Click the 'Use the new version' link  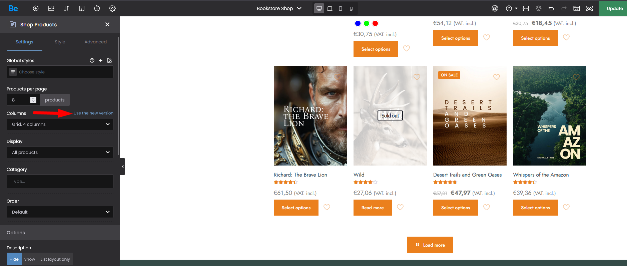click(x=93, y=113)
